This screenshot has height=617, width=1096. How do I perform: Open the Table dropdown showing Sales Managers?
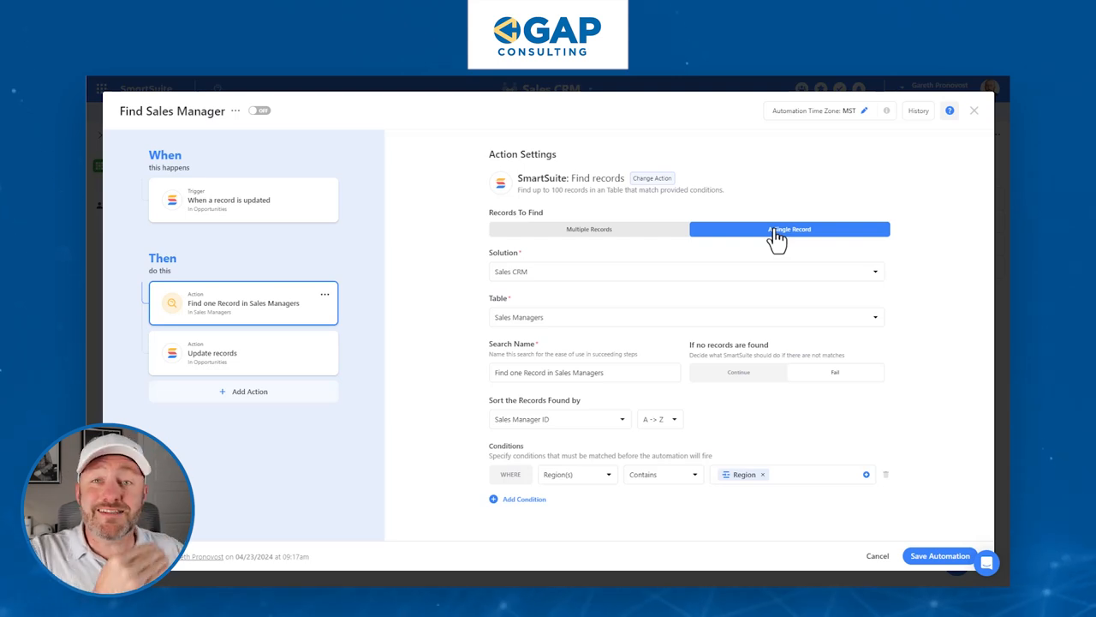[686, 317]
